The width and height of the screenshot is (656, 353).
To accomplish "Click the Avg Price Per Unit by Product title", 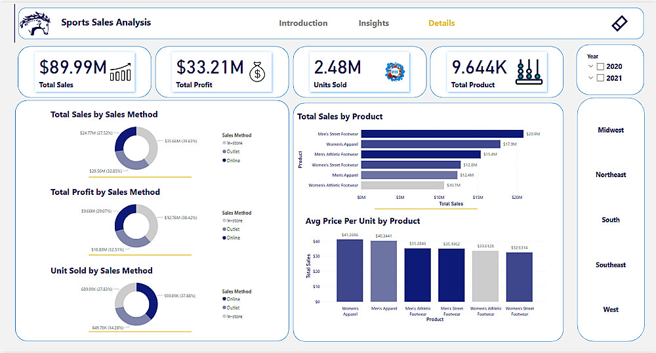I will pos(363,221).
